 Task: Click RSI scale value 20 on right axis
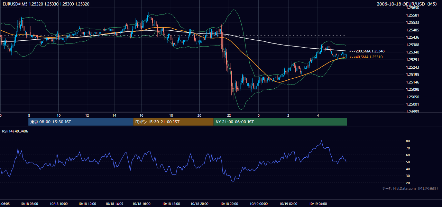tap(408, 183)
